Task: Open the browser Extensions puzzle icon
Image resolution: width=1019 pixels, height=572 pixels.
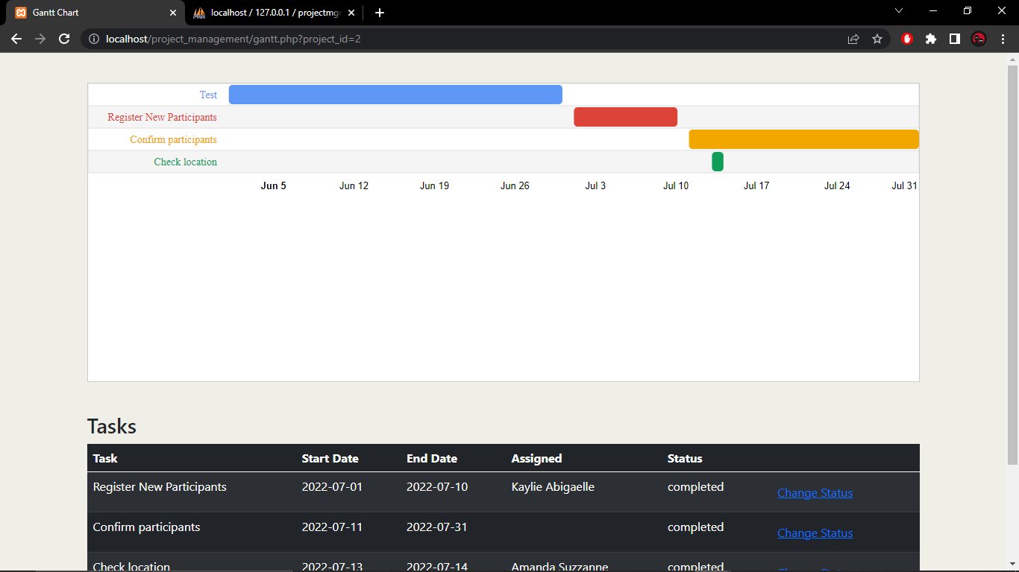Action: point(931,39)
